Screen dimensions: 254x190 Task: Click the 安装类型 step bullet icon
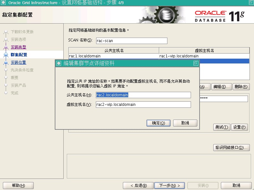point(6,47)
